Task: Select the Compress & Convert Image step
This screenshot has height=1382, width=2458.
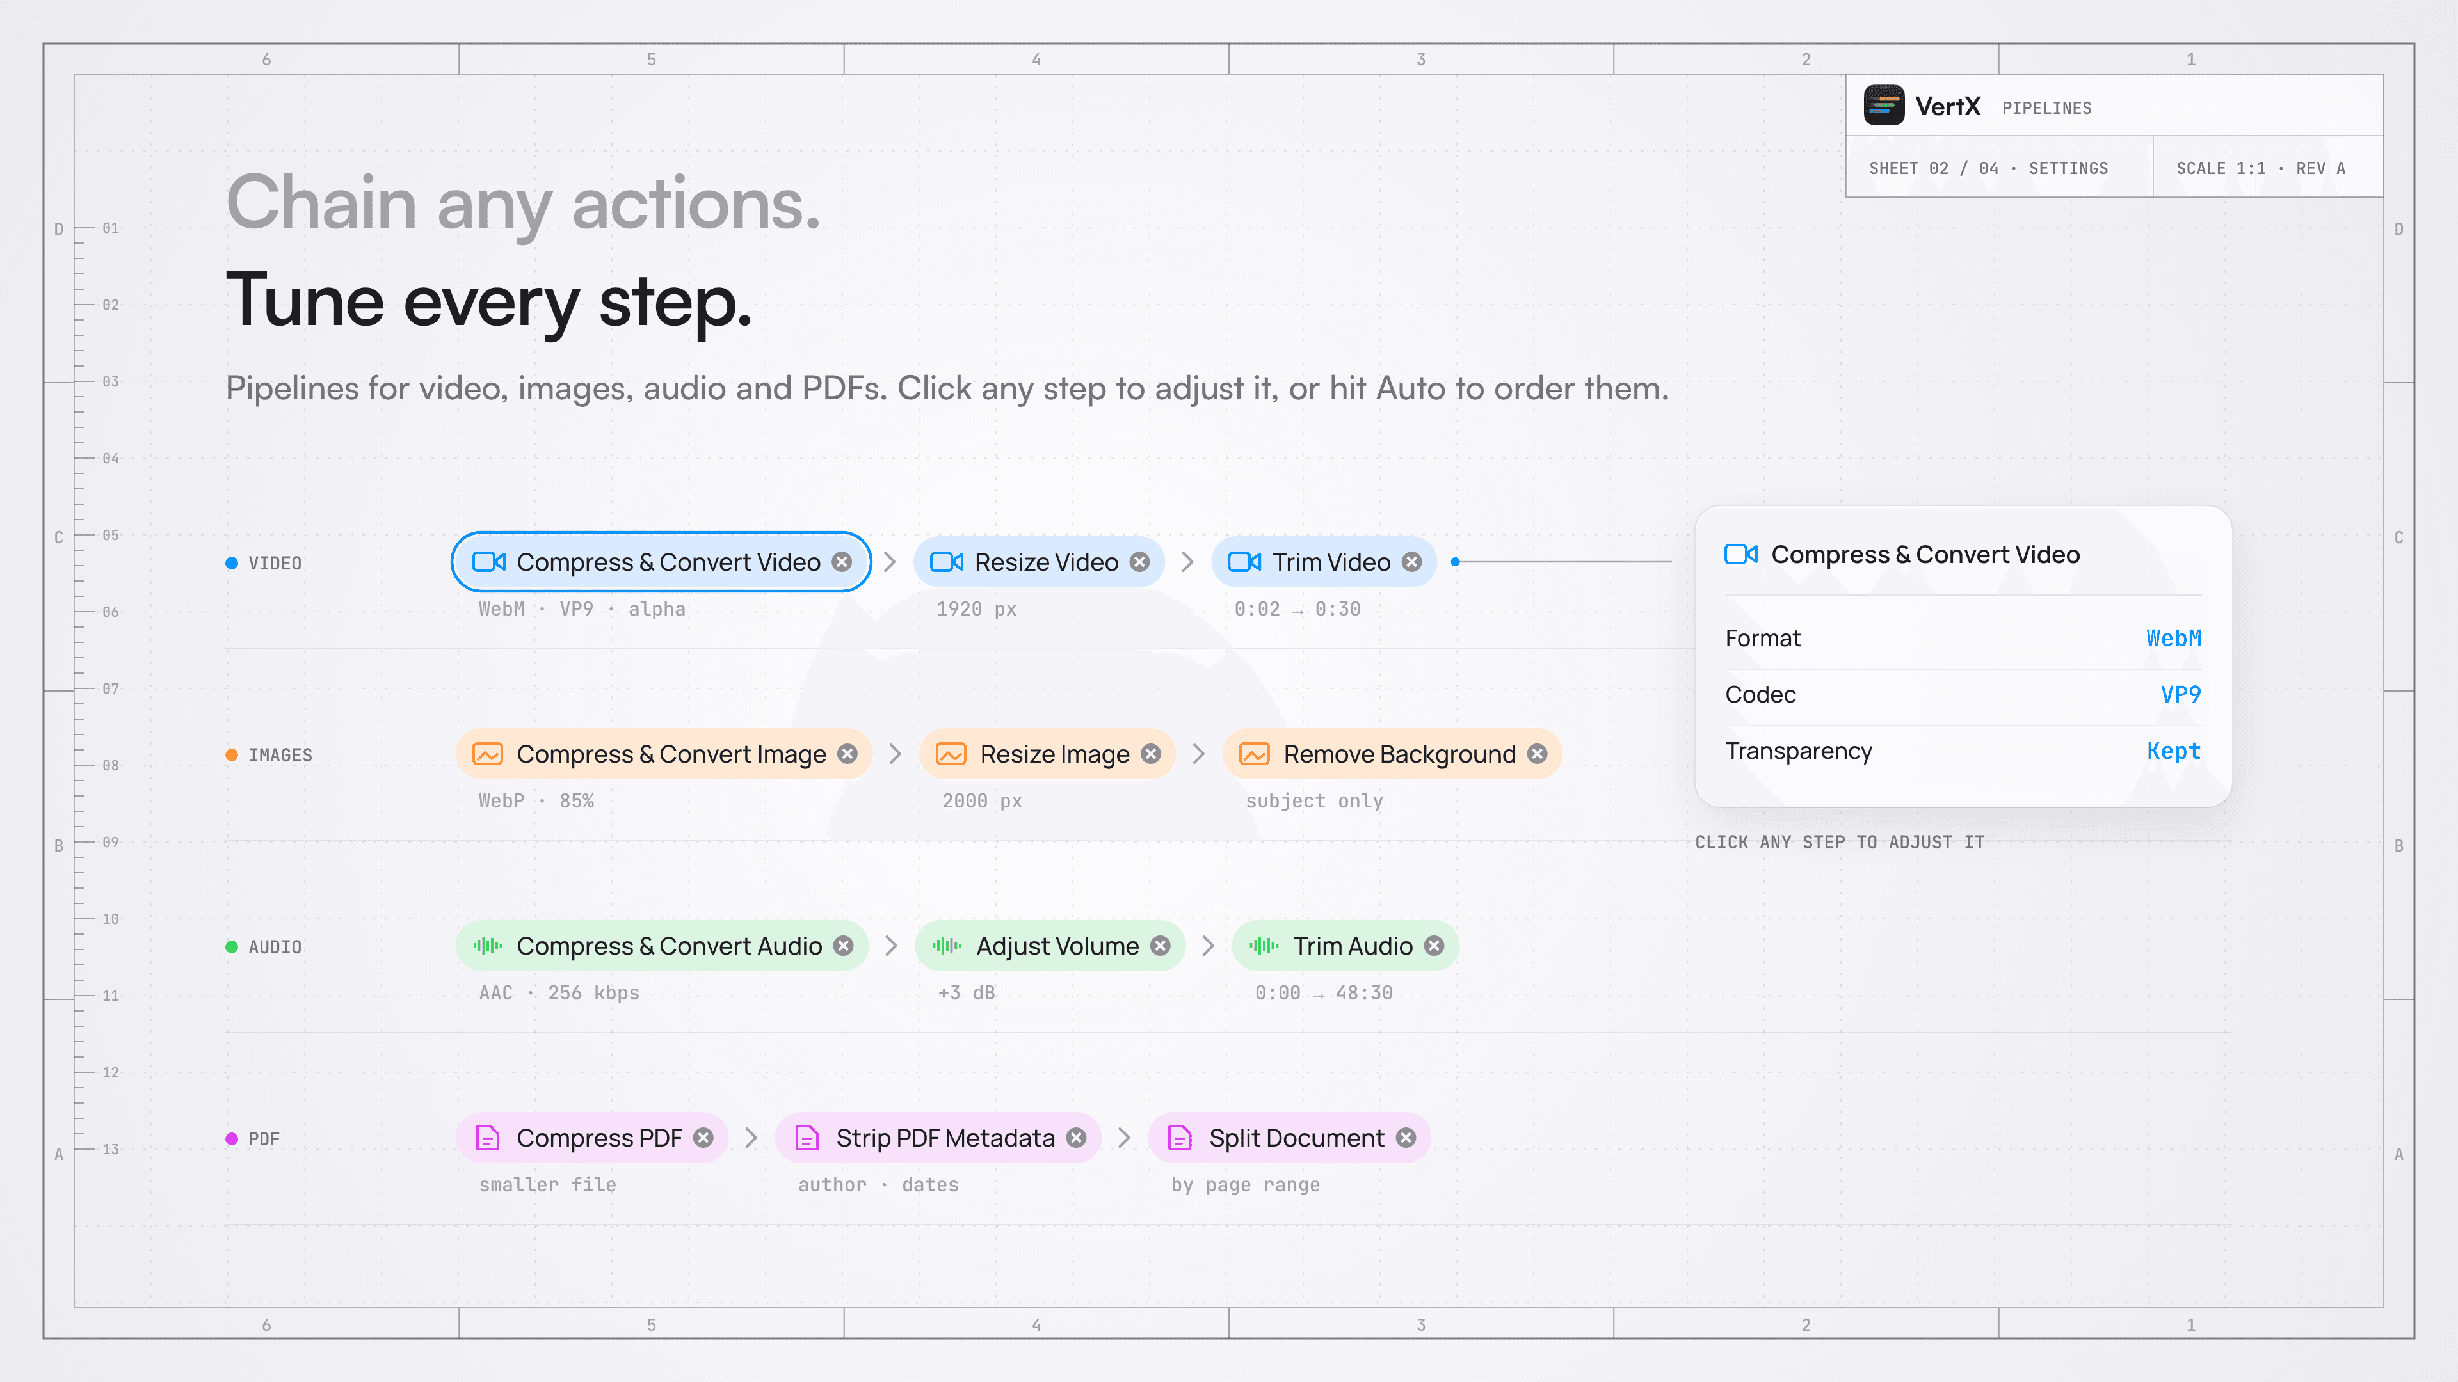Action: click(664, 754)
